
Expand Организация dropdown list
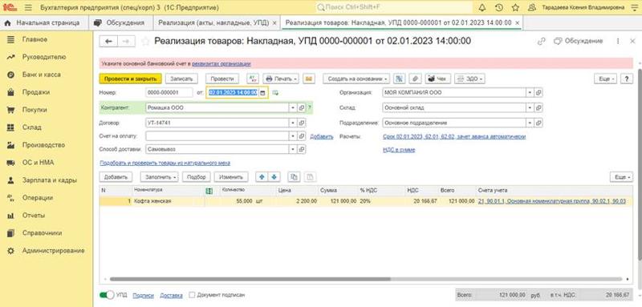click(x=530, y=93)
